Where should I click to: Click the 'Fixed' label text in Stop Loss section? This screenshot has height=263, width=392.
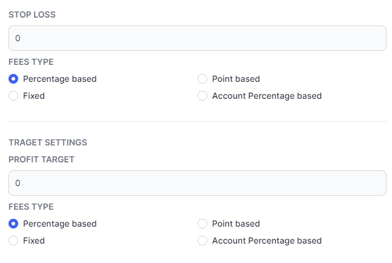(34, 96)
